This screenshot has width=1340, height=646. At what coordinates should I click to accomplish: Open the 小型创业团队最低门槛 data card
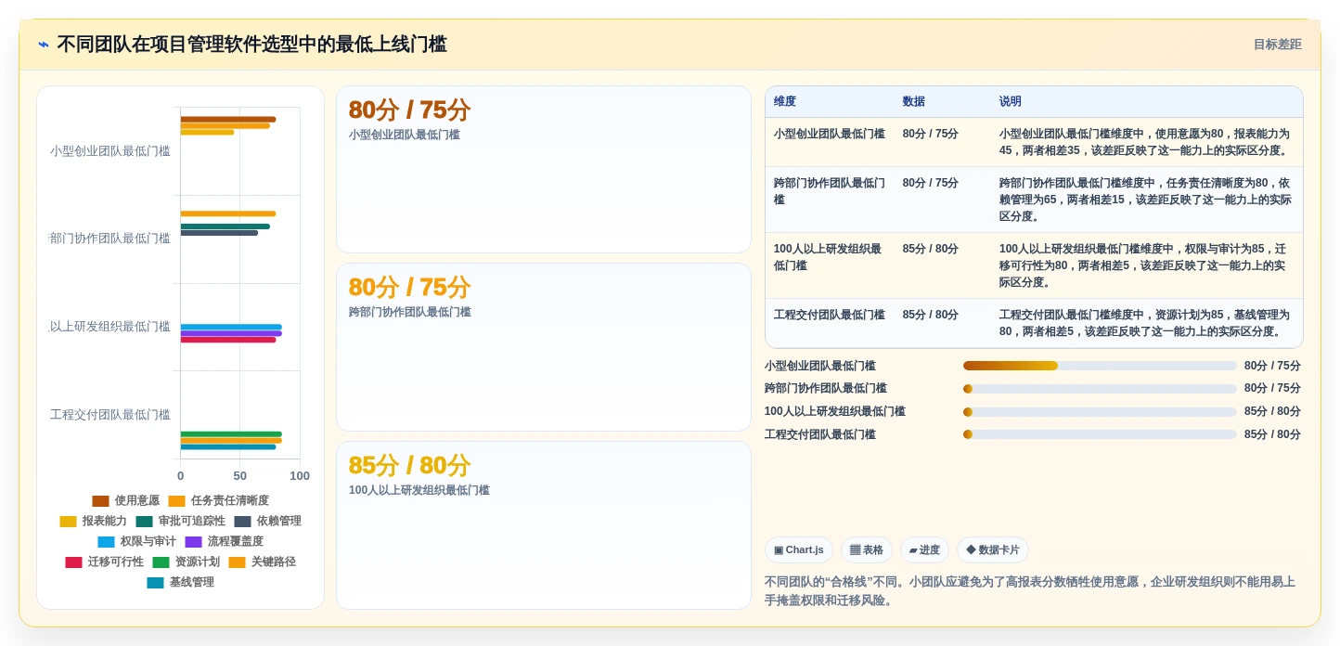(543, 170)
